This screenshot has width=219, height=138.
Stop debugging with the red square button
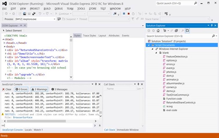(x=128, y=14)
